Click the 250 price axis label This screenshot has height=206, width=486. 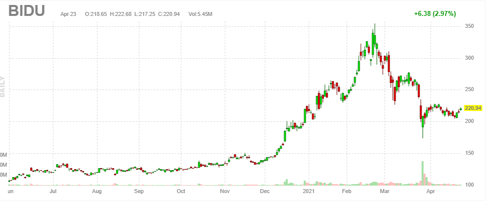pyautogui.click(x=469, y=90)
